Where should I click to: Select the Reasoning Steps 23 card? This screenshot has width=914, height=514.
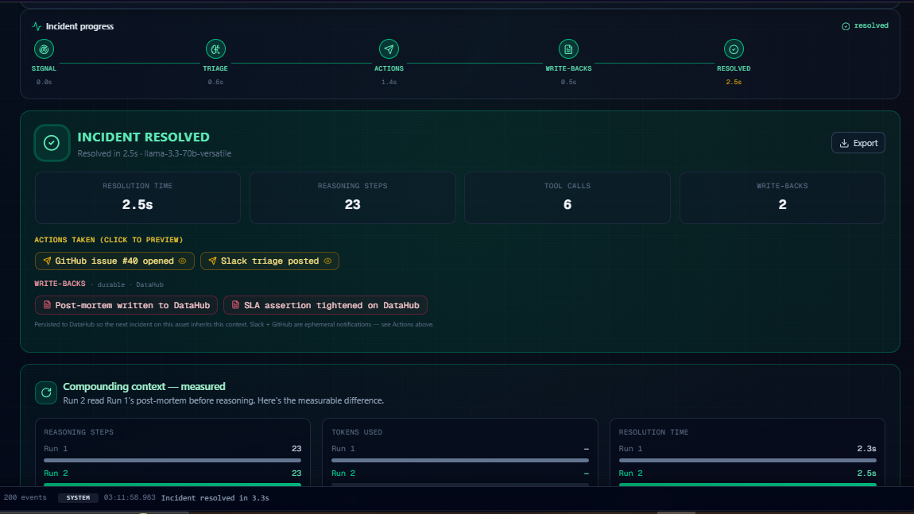coord(353,198)
